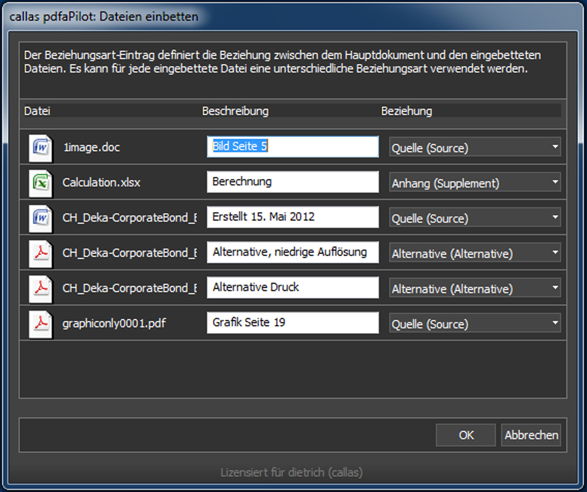The image size is (587, 492).
Task: Click the 'Alternative, niedrige Auflösung' description field
Action: point(293,252)
